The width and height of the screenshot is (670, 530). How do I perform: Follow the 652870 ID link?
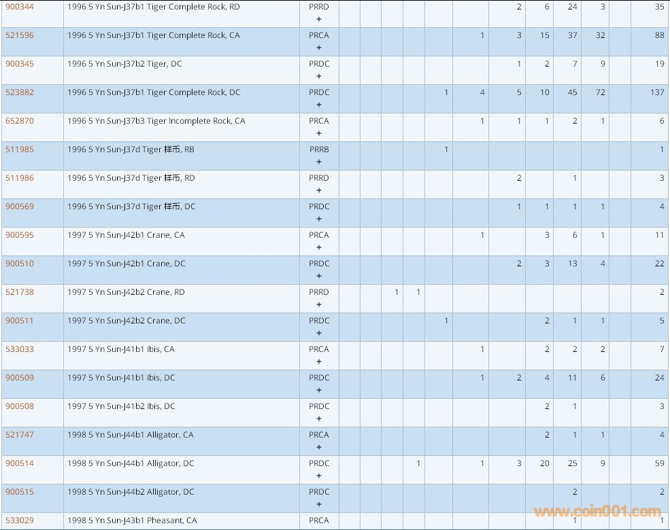coord(19,121)
